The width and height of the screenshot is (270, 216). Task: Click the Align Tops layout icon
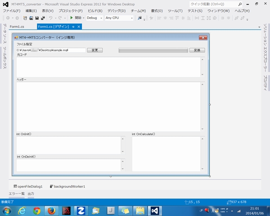click(177, 18)
